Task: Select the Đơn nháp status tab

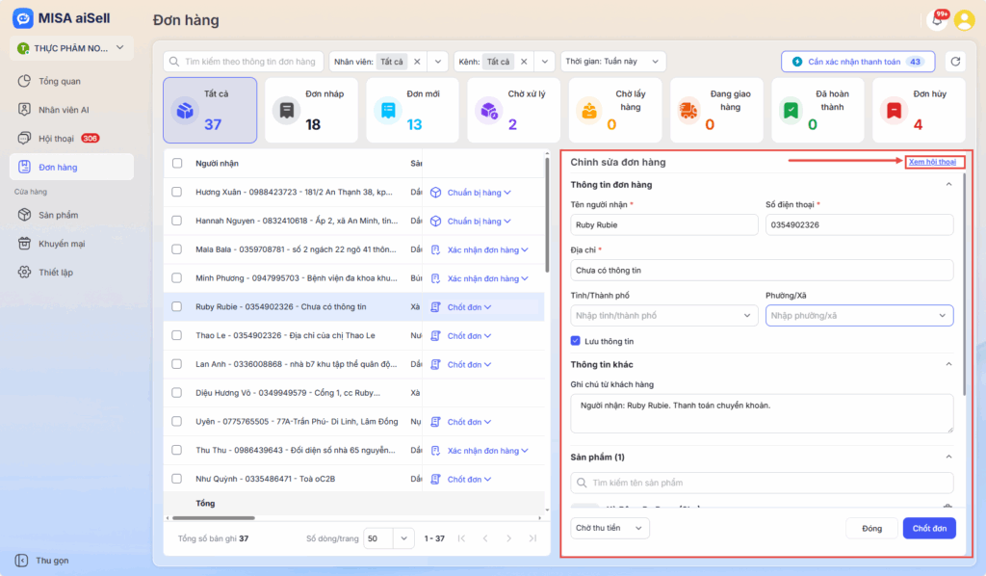Action: pyautogui.click(x=311, y=110)
